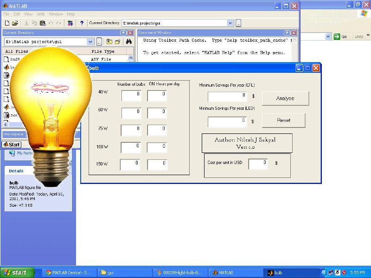Click the ASV File type cell

(101, 59)
